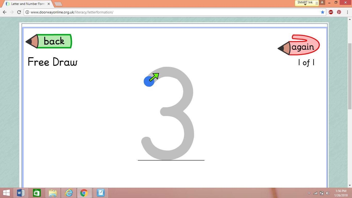Viewport: 352px width, 198px height.
Task: Launch Word from the taskbar
Action: point(21,193)
